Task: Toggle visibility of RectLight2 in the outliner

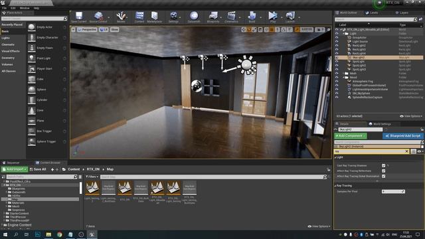Action: pos(337,46)
